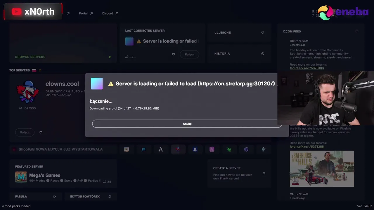Select the white A-shaped server icon
Screen dimensions: 374x210
(x=161, y=149)
